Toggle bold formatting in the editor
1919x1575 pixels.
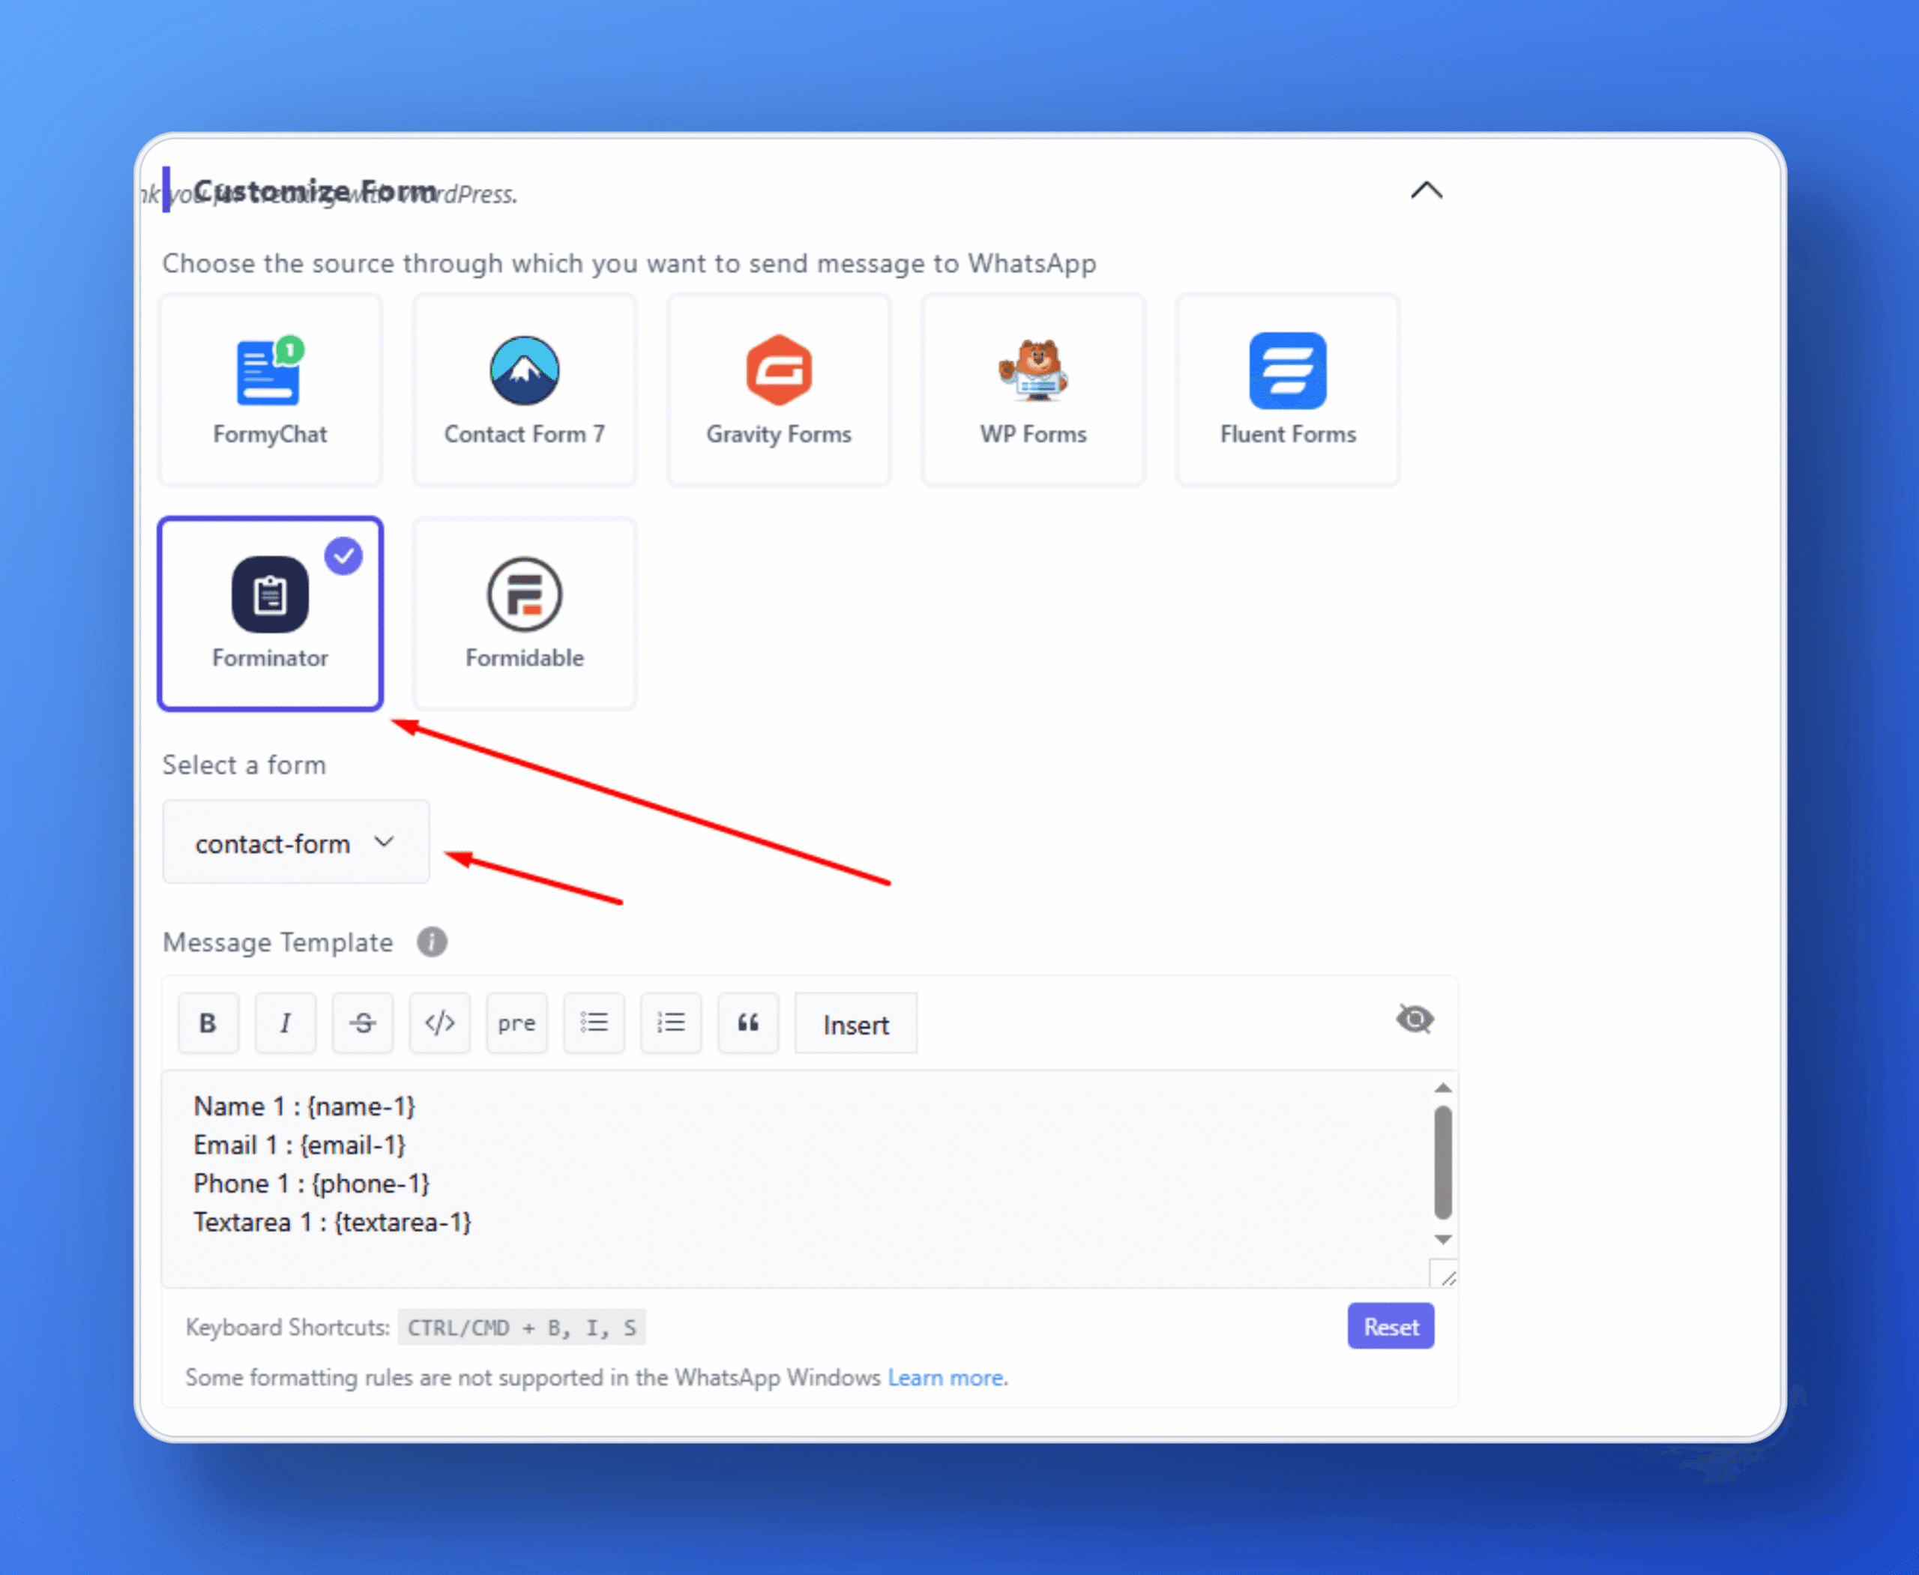point(208,1023)
